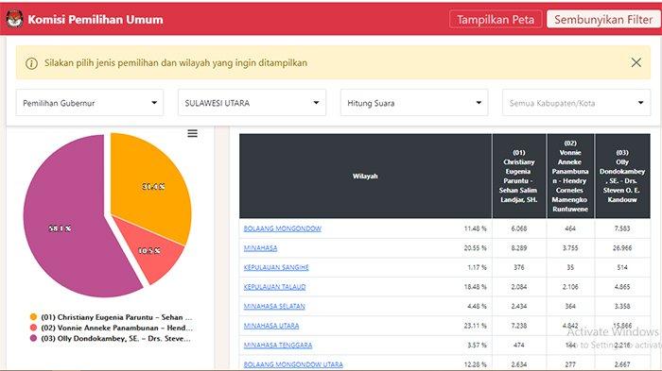
Task: Open the MINAHASA TENGGARA region link
Action: pos(278,345)
